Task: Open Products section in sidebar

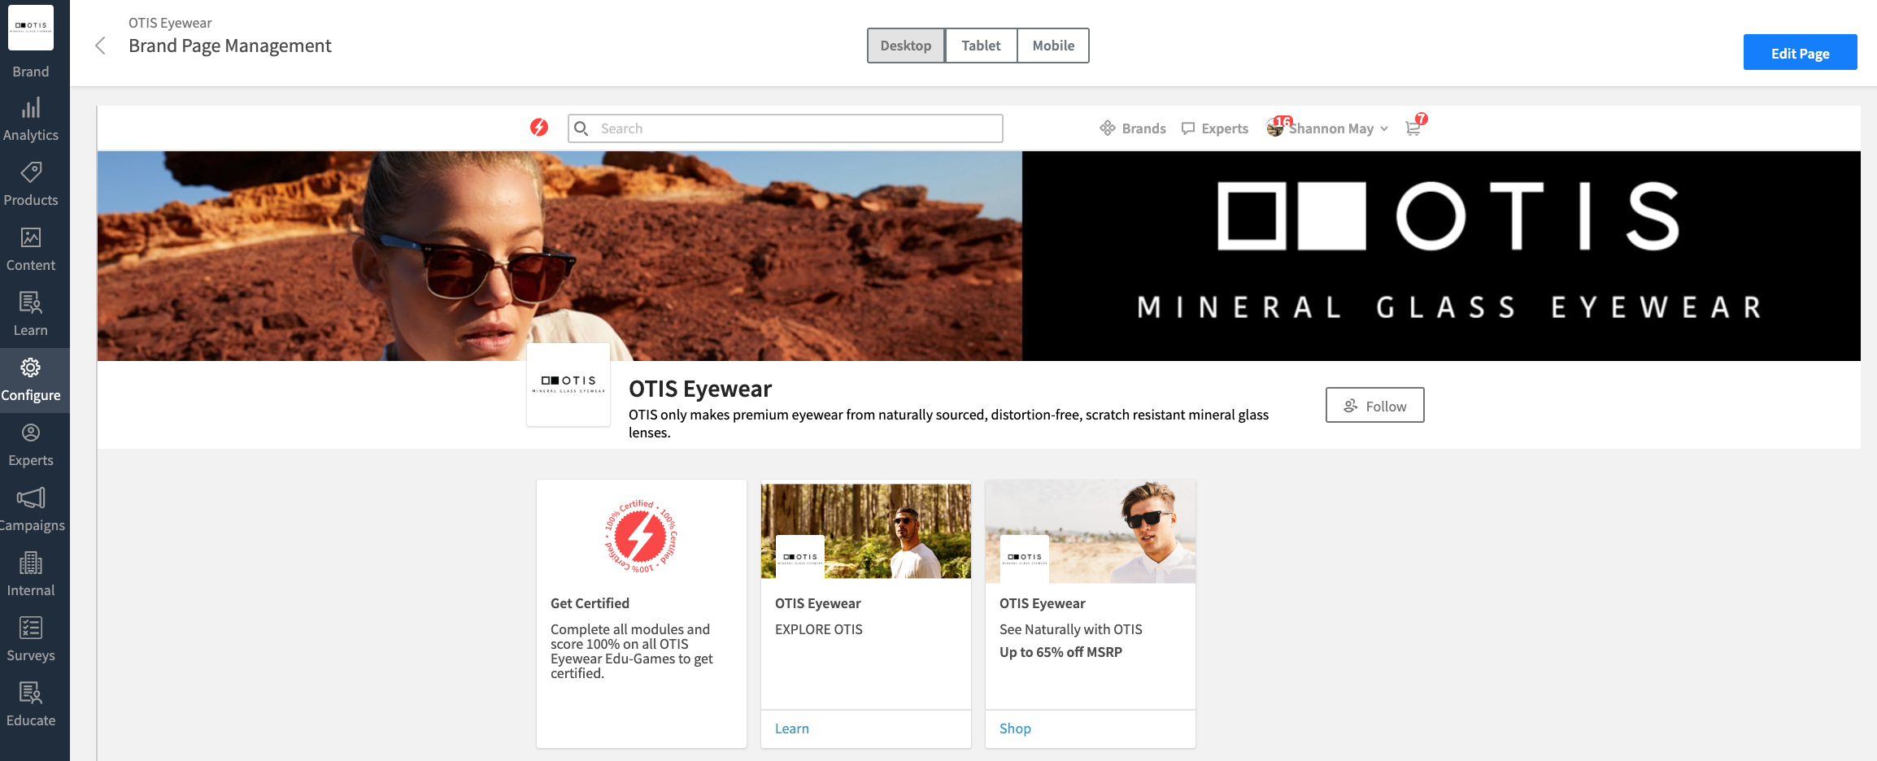Action: 31,185
